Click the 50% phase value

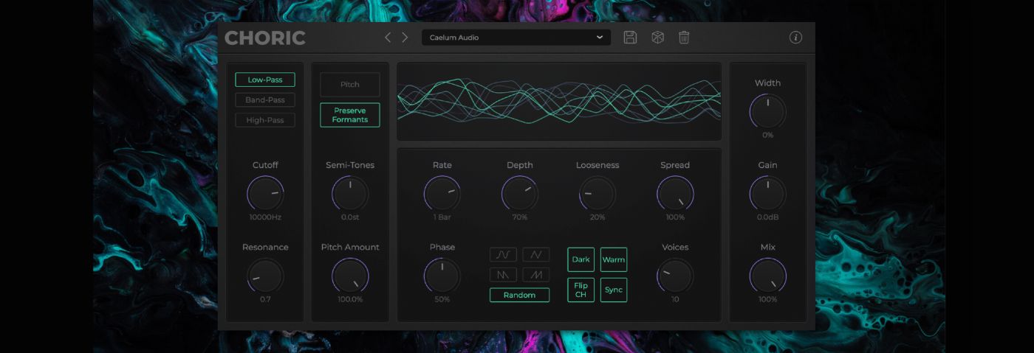[442, 299]
